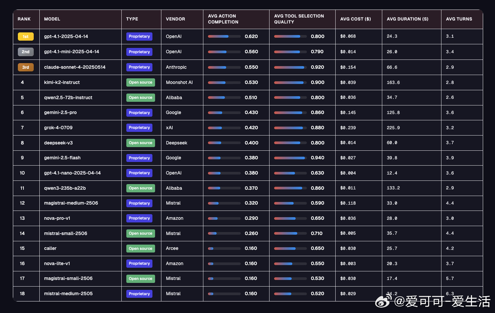Click the 0.620 action completion bar

(x=224, y=36)
